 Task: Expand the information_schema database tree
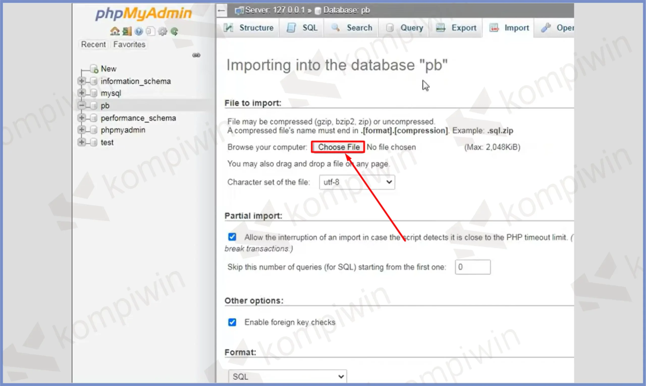82,81
